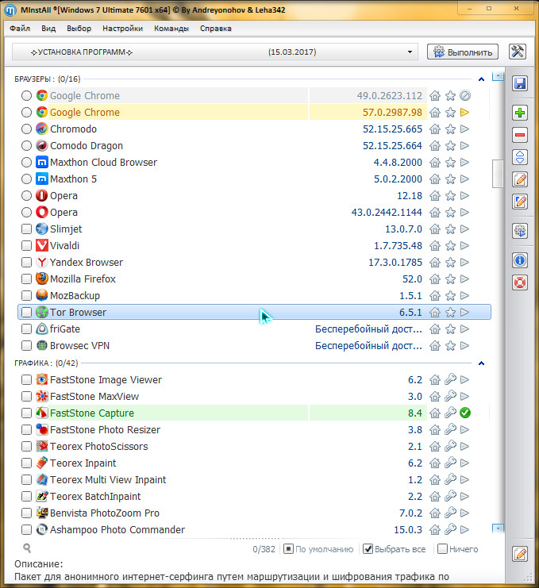539x588 pixels.
Task: Click the magnifier search icon at bottom
Action: [x=27, y=548]
